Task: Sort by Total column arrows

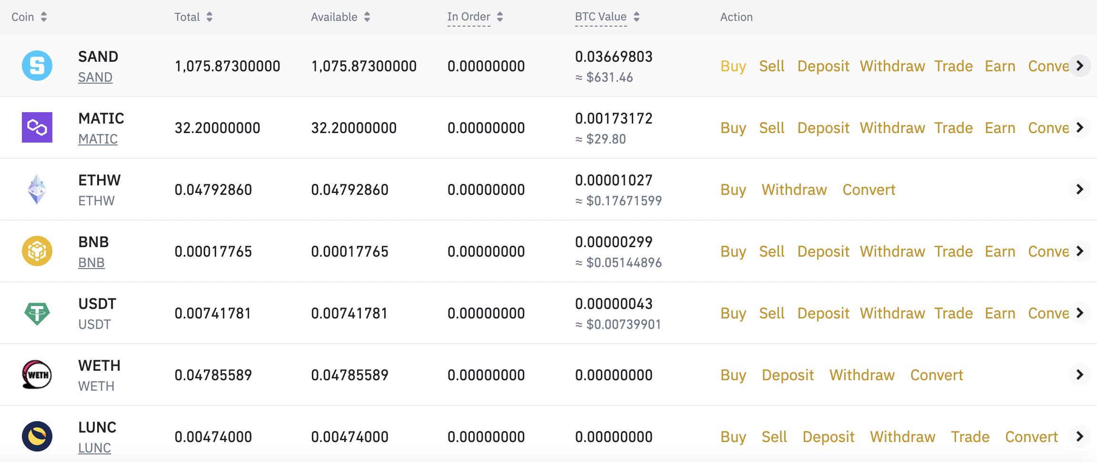Action: 209,17
